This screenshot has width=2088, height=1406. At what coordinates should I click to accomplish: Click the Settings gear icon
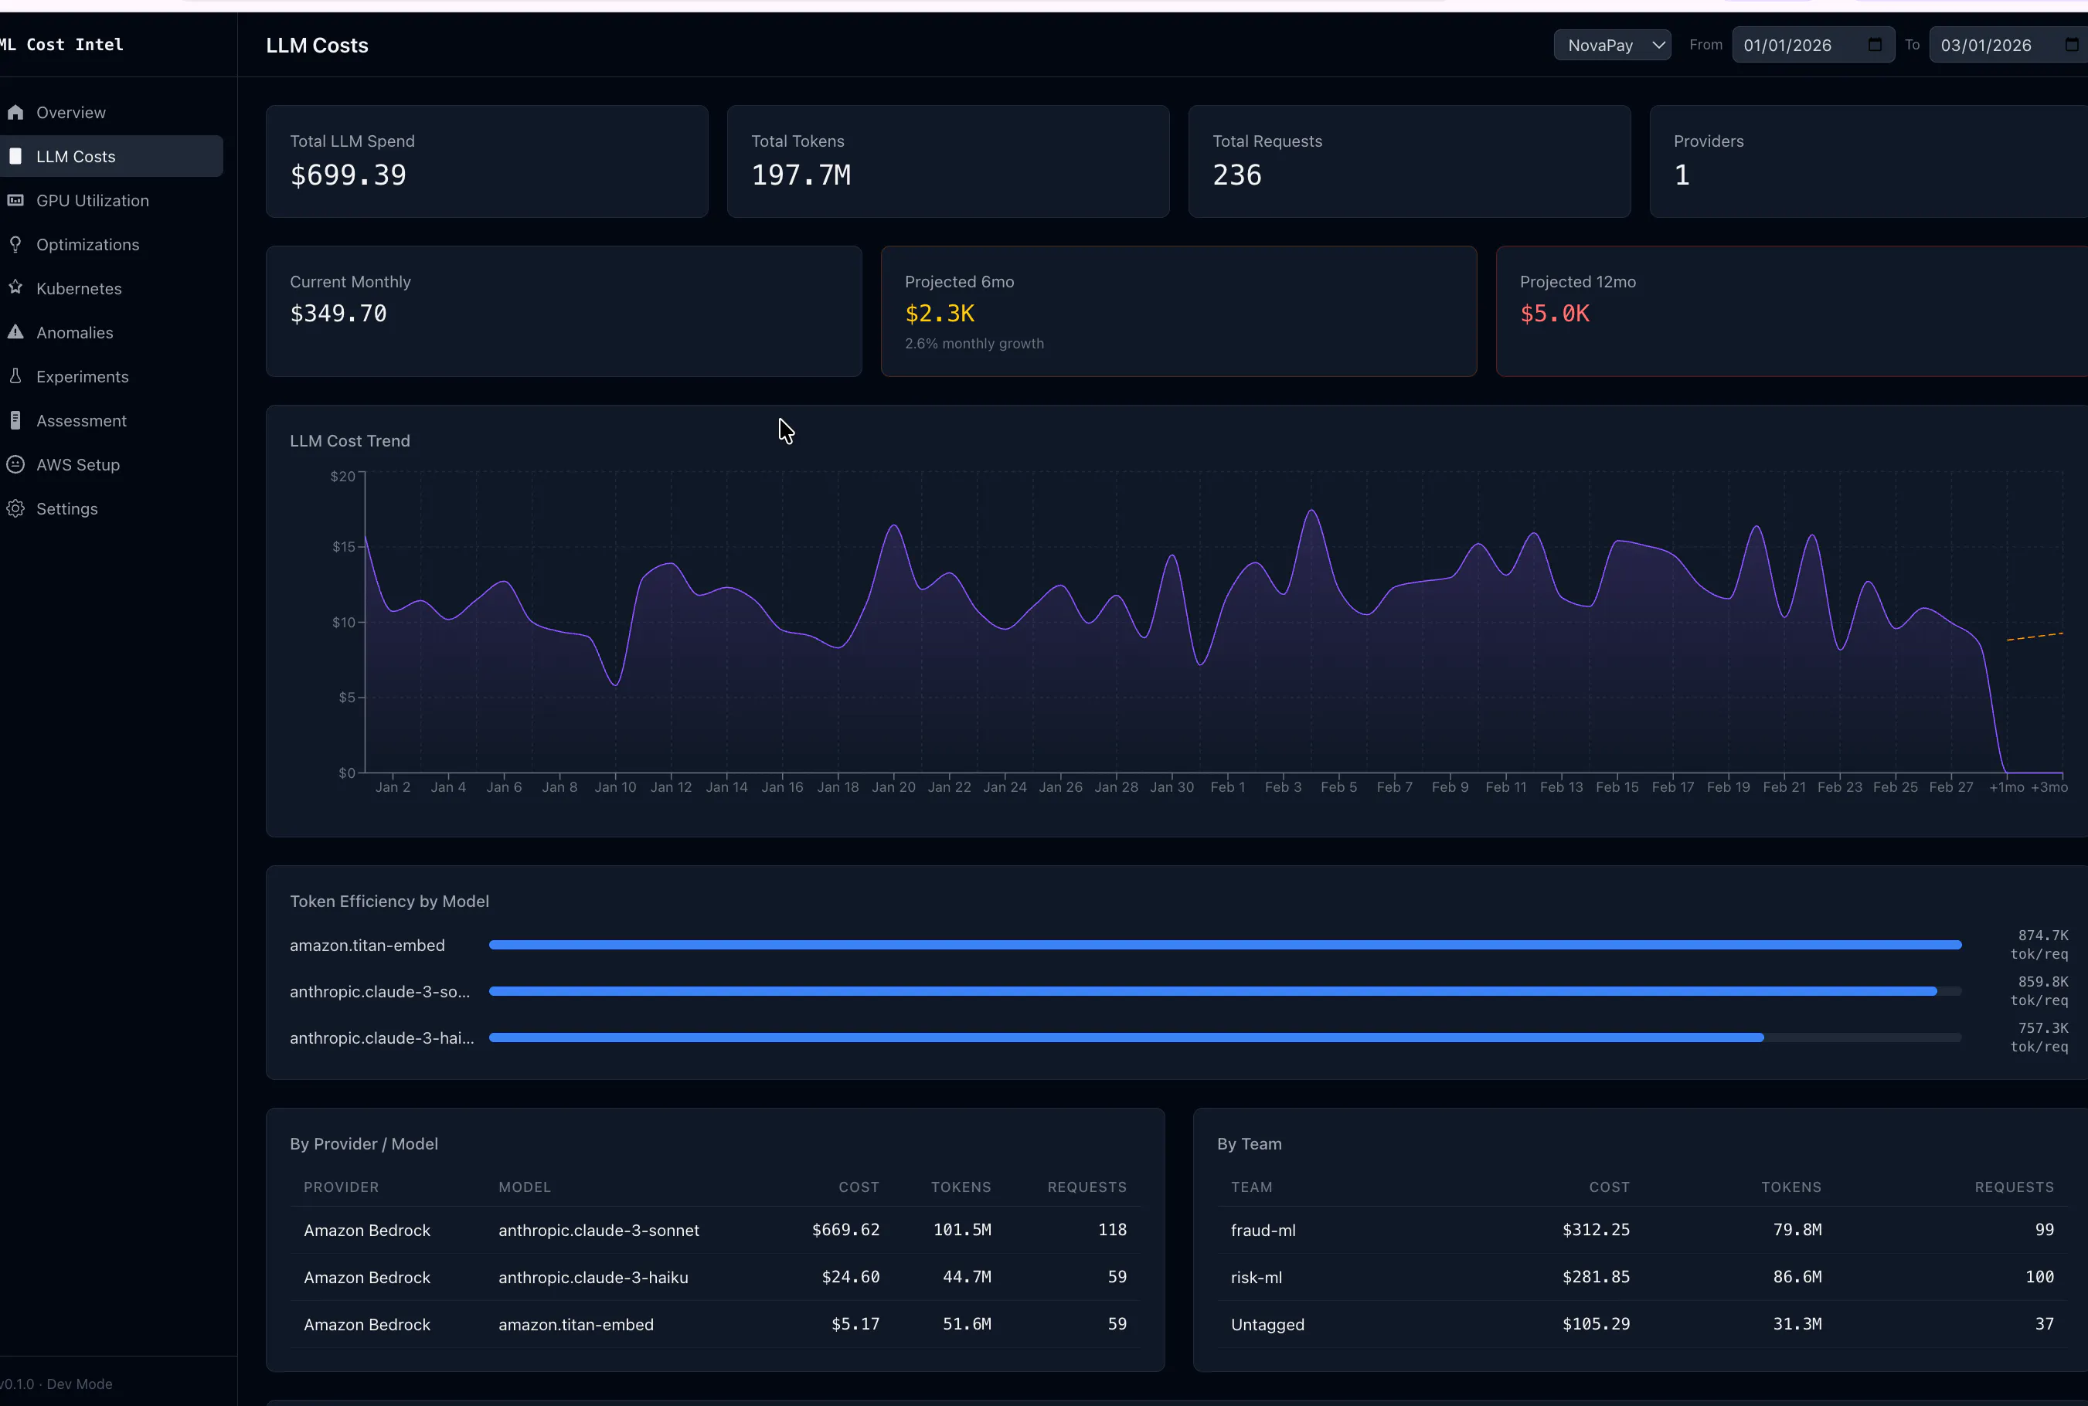pyautogui.click(x=15, y=508)
